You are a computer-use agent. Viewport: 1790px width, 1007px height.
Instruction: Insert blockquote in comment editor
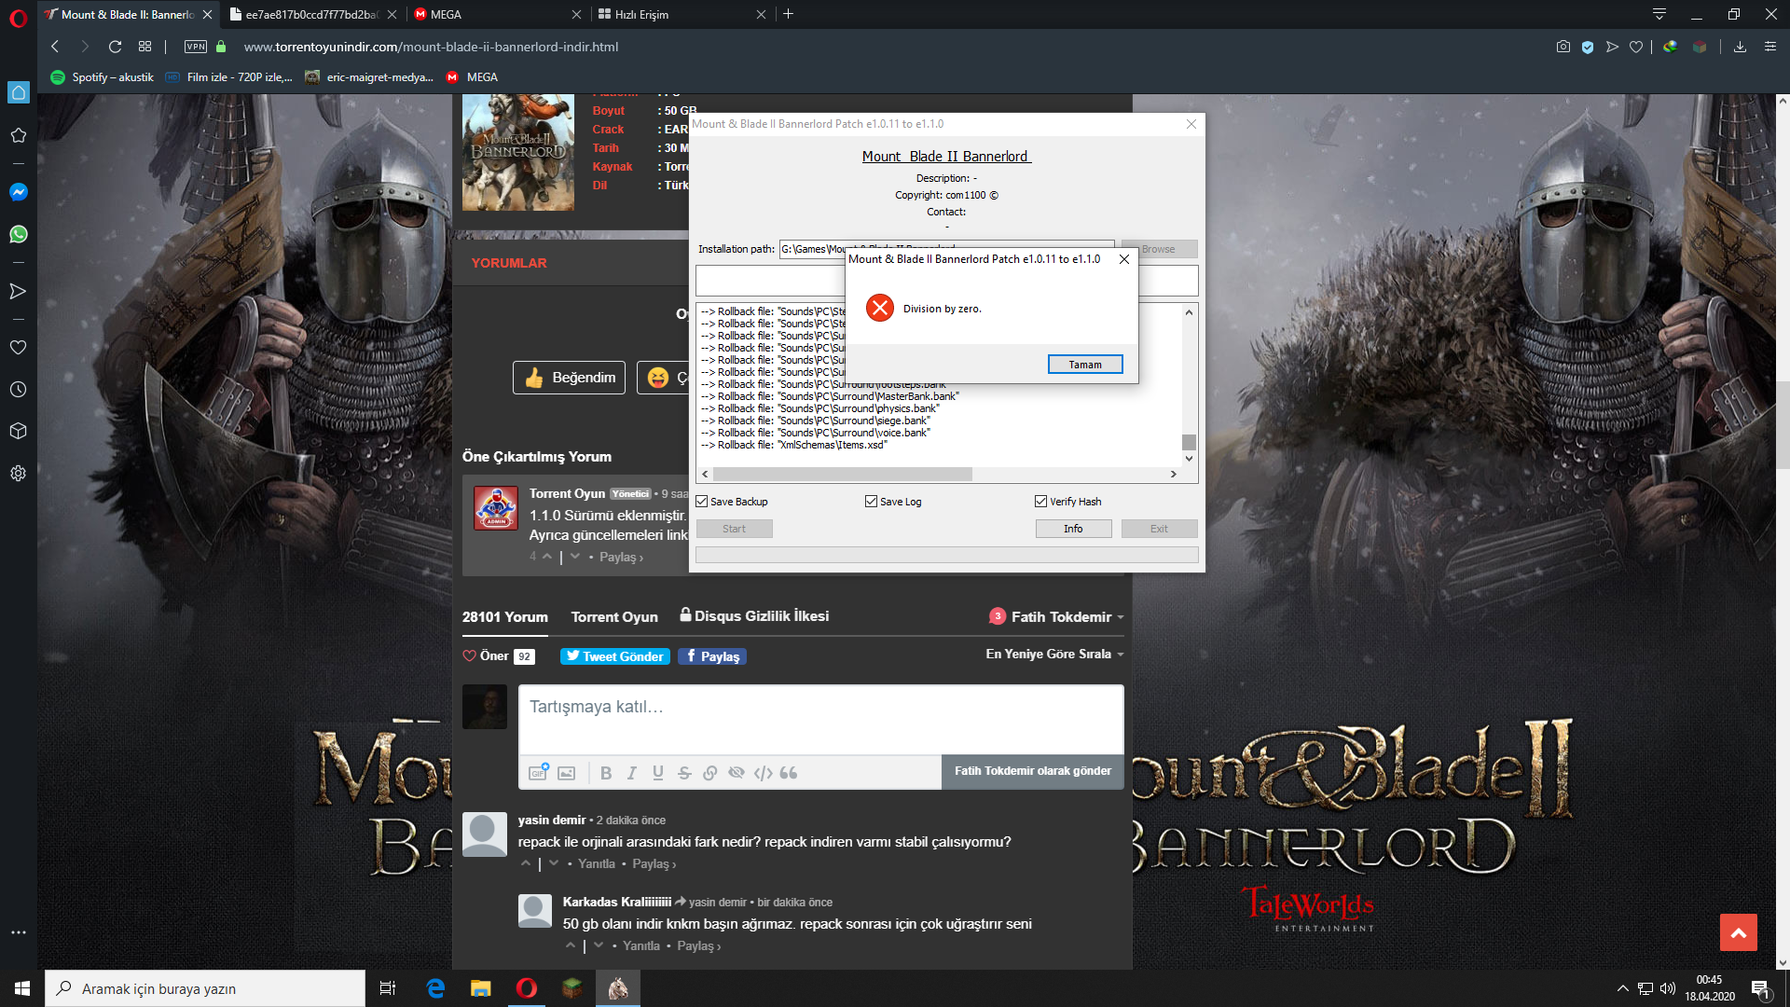tap(789, 773)
